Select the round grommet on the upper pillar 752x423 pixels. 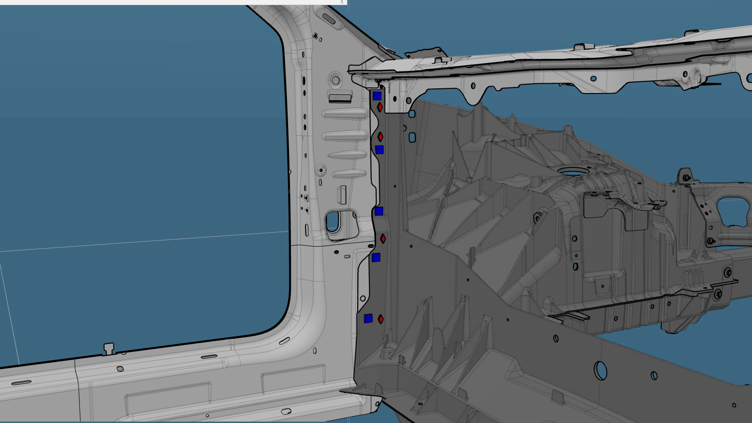(335, 80)
